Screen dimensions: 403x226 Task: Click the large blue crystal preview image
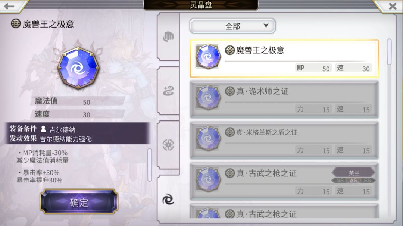pyautogui.click(x=78, y=68)
